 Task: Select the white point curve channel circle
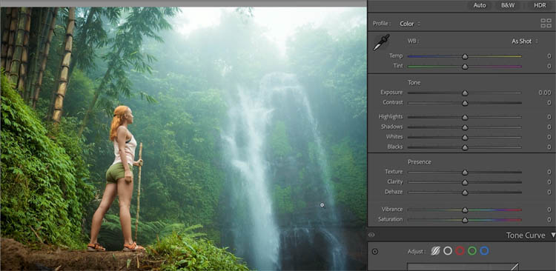[x=448, y=251]
